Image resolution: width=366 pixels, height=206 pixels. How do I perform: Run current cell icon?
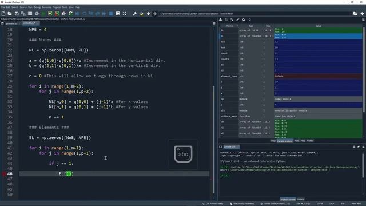pyautogui.click(x=50, y=14)
